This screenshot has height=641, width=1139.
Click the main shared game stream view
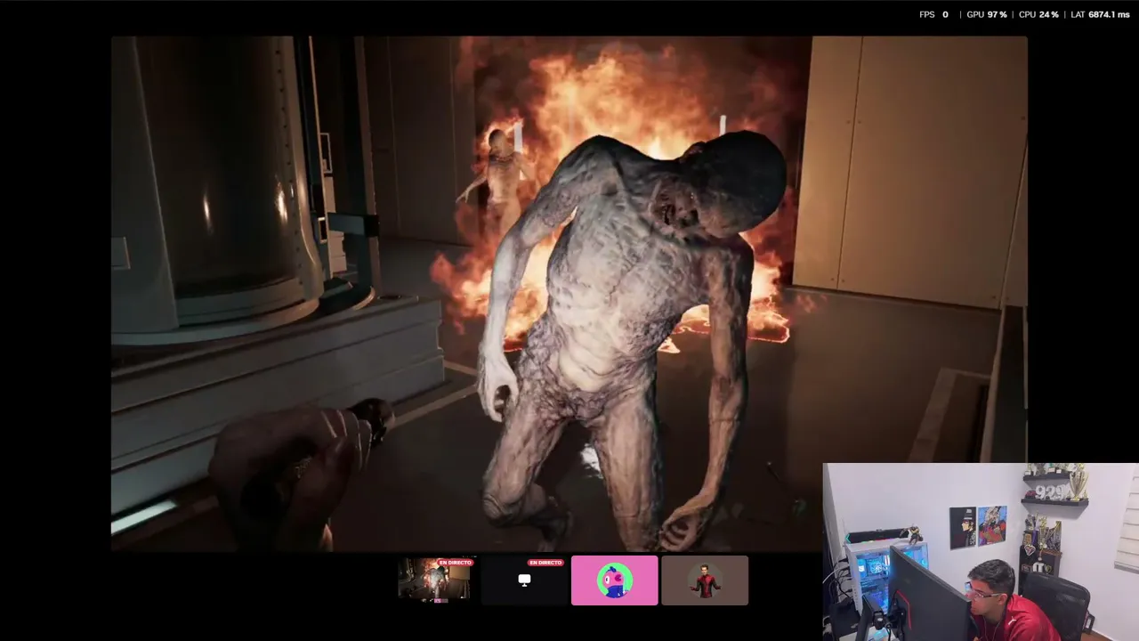coord(569,293)
